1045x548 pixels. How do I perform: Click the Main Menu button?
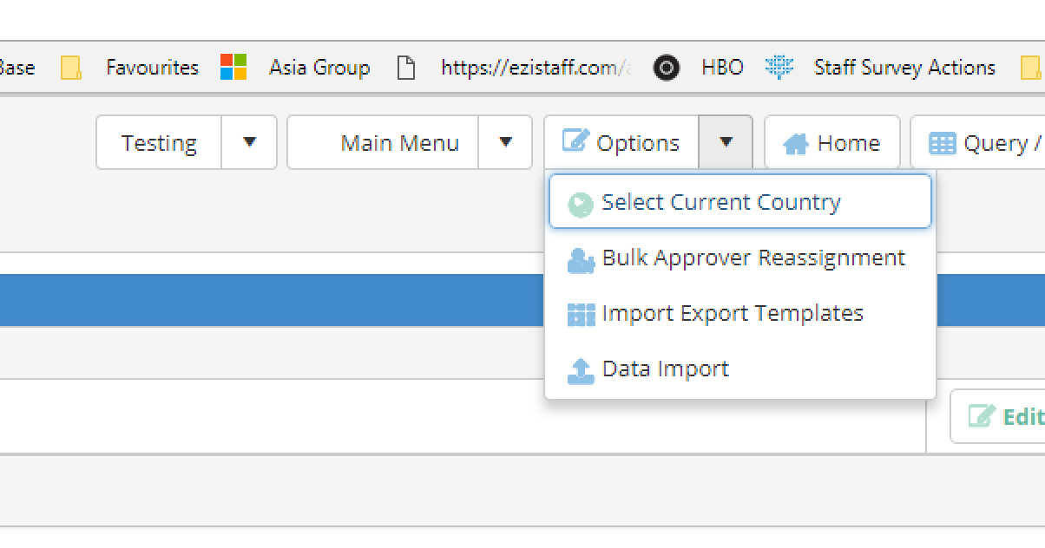tap(383, 142)
